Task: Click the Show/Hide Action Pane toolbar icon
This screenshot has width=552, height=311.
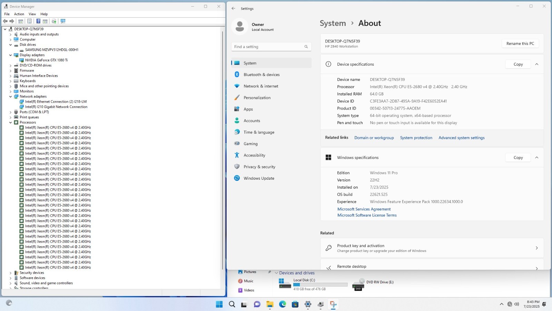Action: tap(45, 21)
